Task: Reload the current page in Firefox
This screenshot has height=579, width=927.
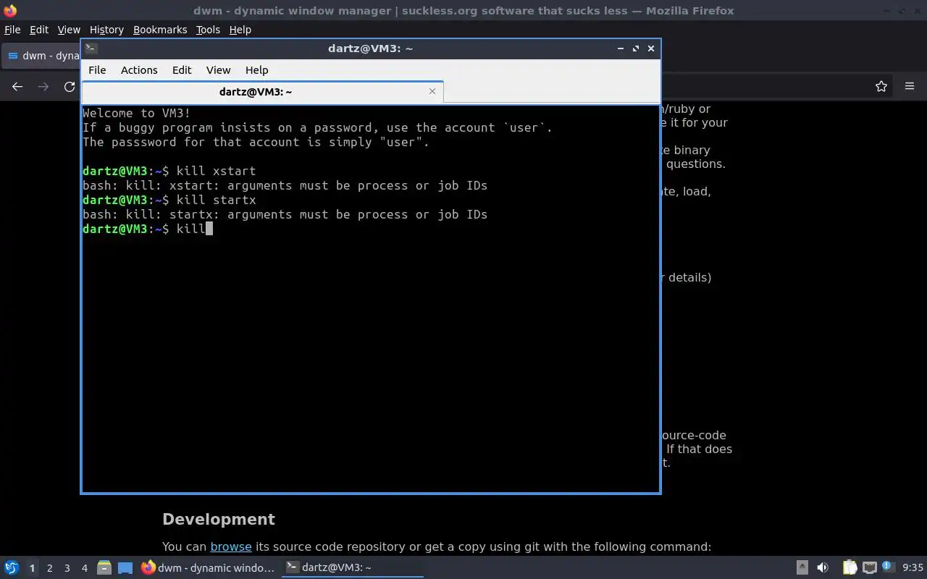Action: [x=70, y=86]
